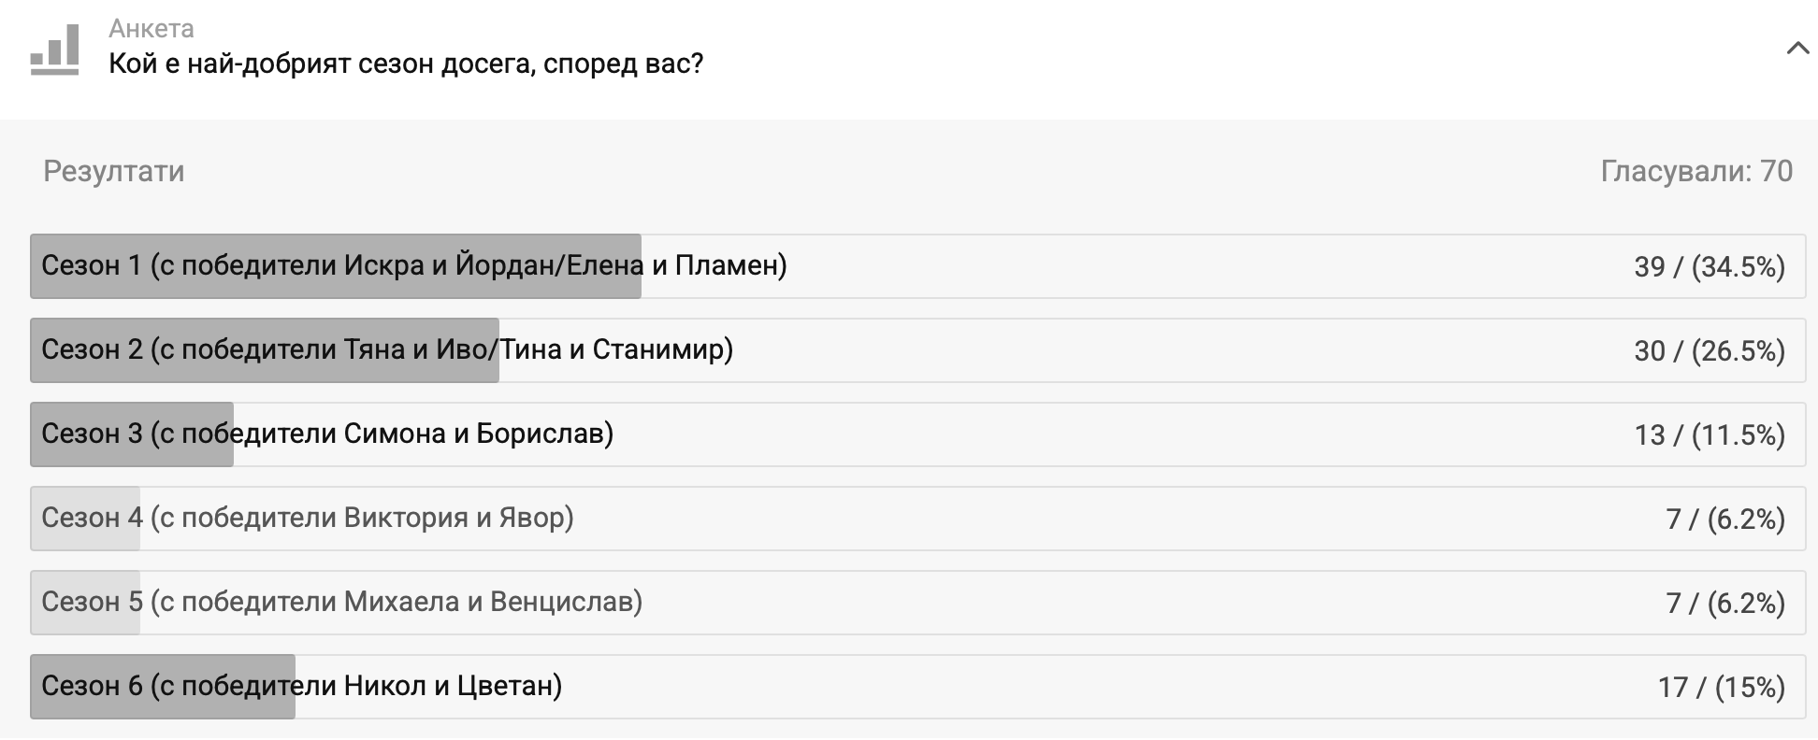
Task: Click the poll bar chart icon
Action: tap(54, 50)
